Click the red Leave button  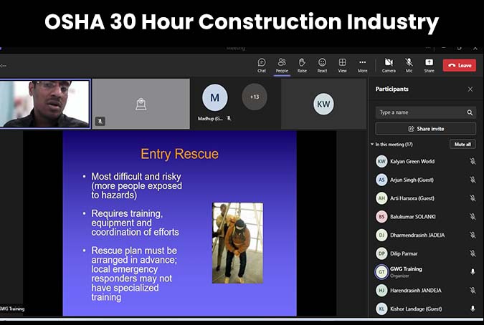pos(459,65)
